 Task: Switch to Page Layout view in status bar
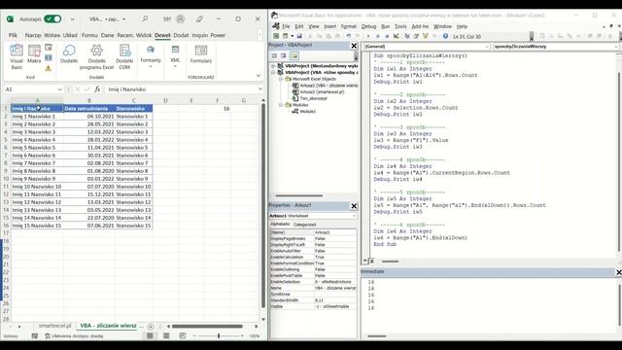coord(166,335)
